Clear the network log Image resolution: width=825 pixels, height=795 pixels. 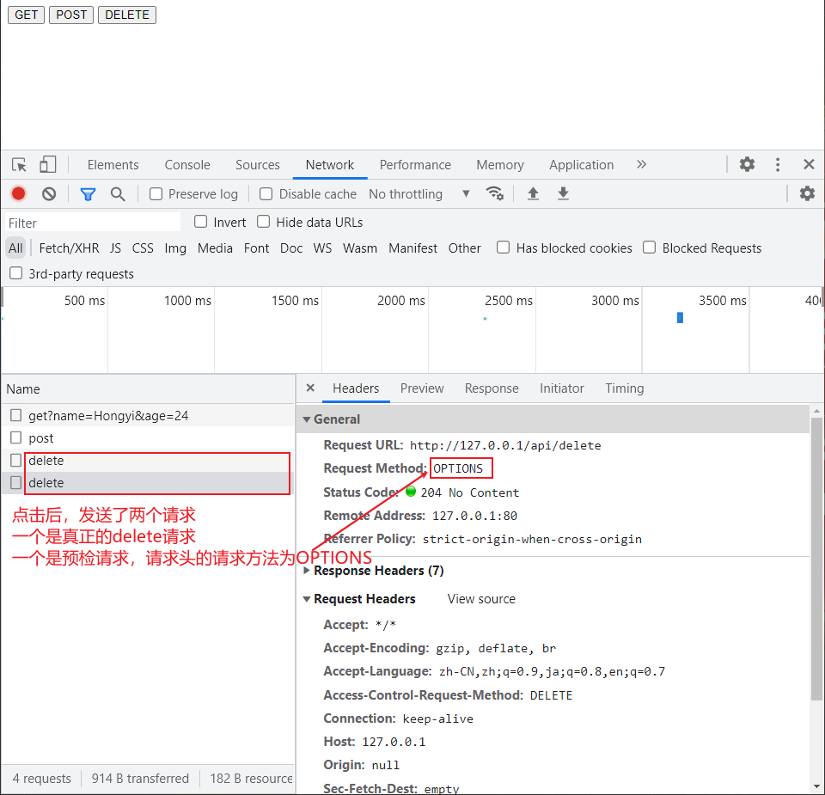tap(49, 194)
